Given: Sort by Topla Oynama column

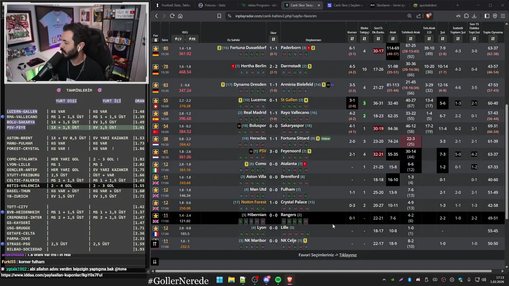Looking at the screenshot, I should (493, 39).
